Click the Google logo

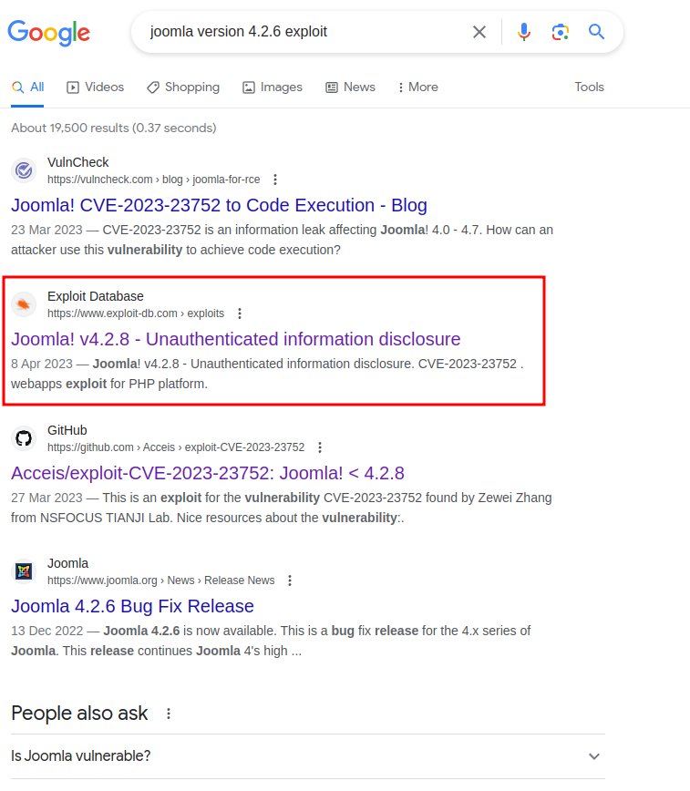pos(48,33)
